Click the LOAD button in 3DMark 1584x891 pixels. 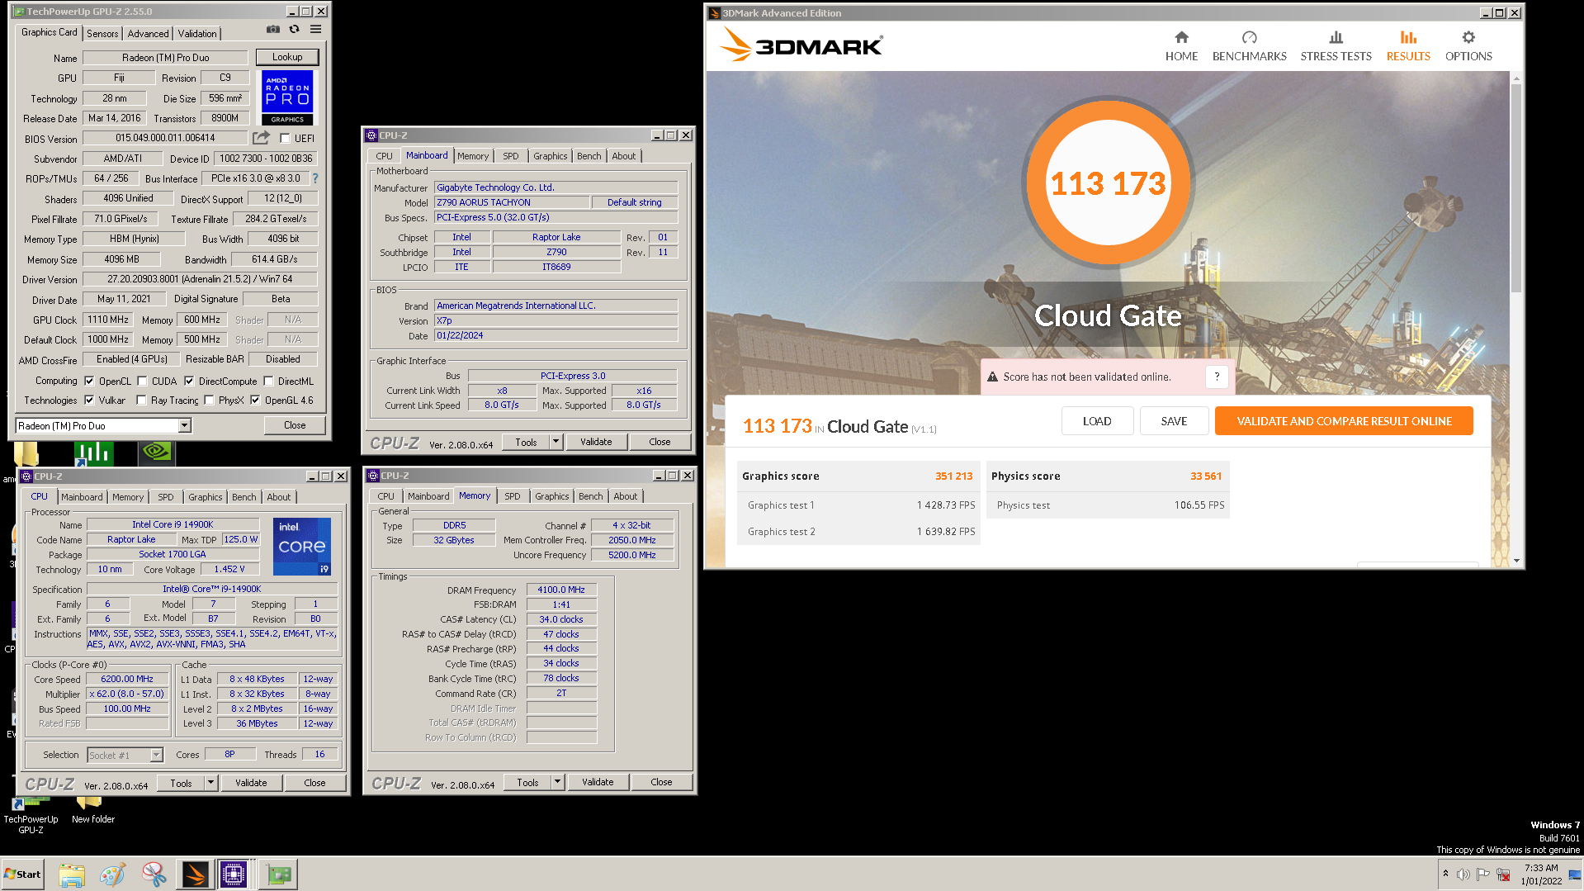(1097, 421)
